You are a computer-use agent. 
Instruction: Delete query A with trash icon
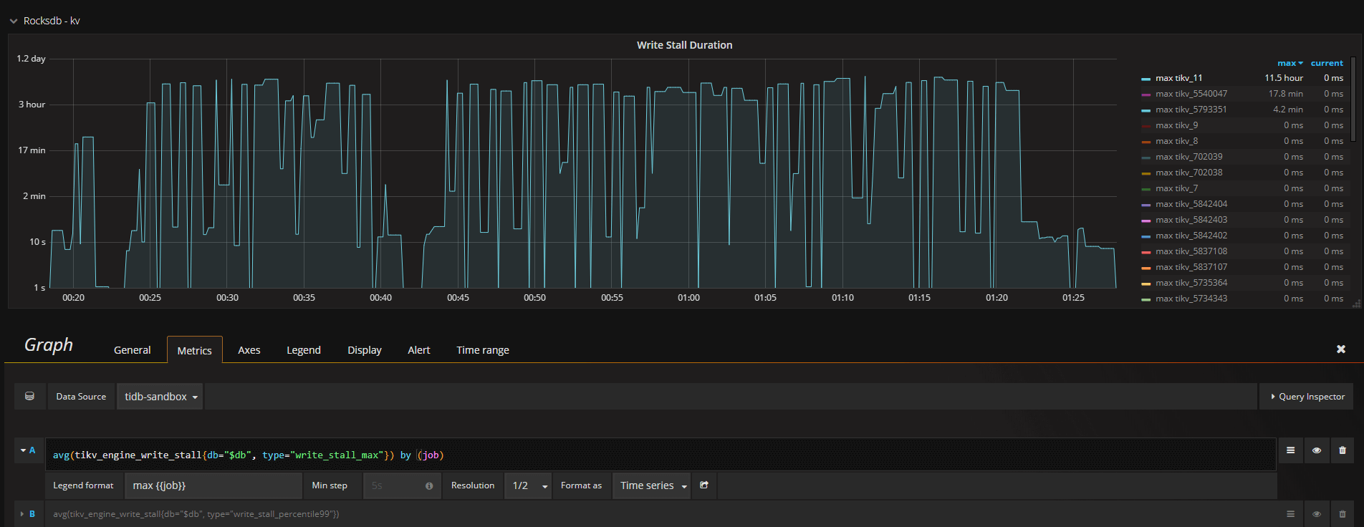click(x=1343, y=450)
